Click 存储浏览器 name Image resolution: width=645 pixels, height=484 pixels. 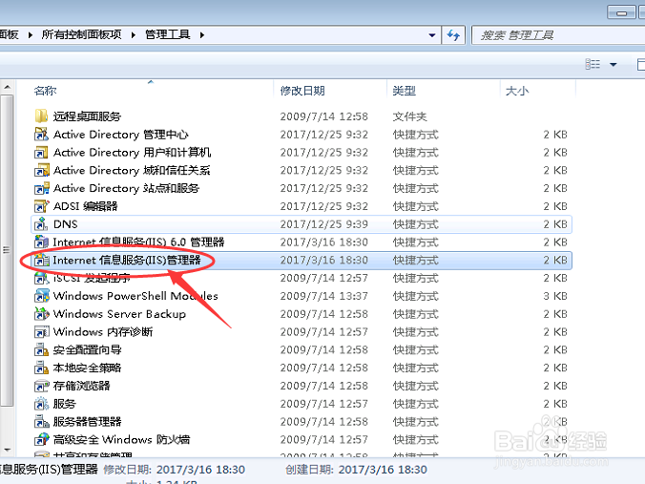pyautogui.click(x=81, y=386)
